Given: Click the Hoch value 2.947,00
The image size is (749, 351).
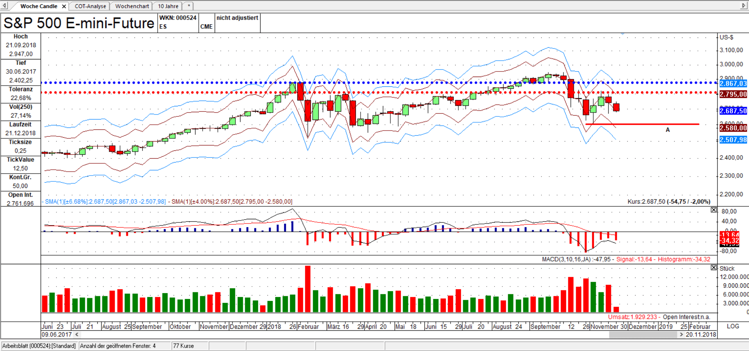Looking at the screenshot, I should (21, 54).
